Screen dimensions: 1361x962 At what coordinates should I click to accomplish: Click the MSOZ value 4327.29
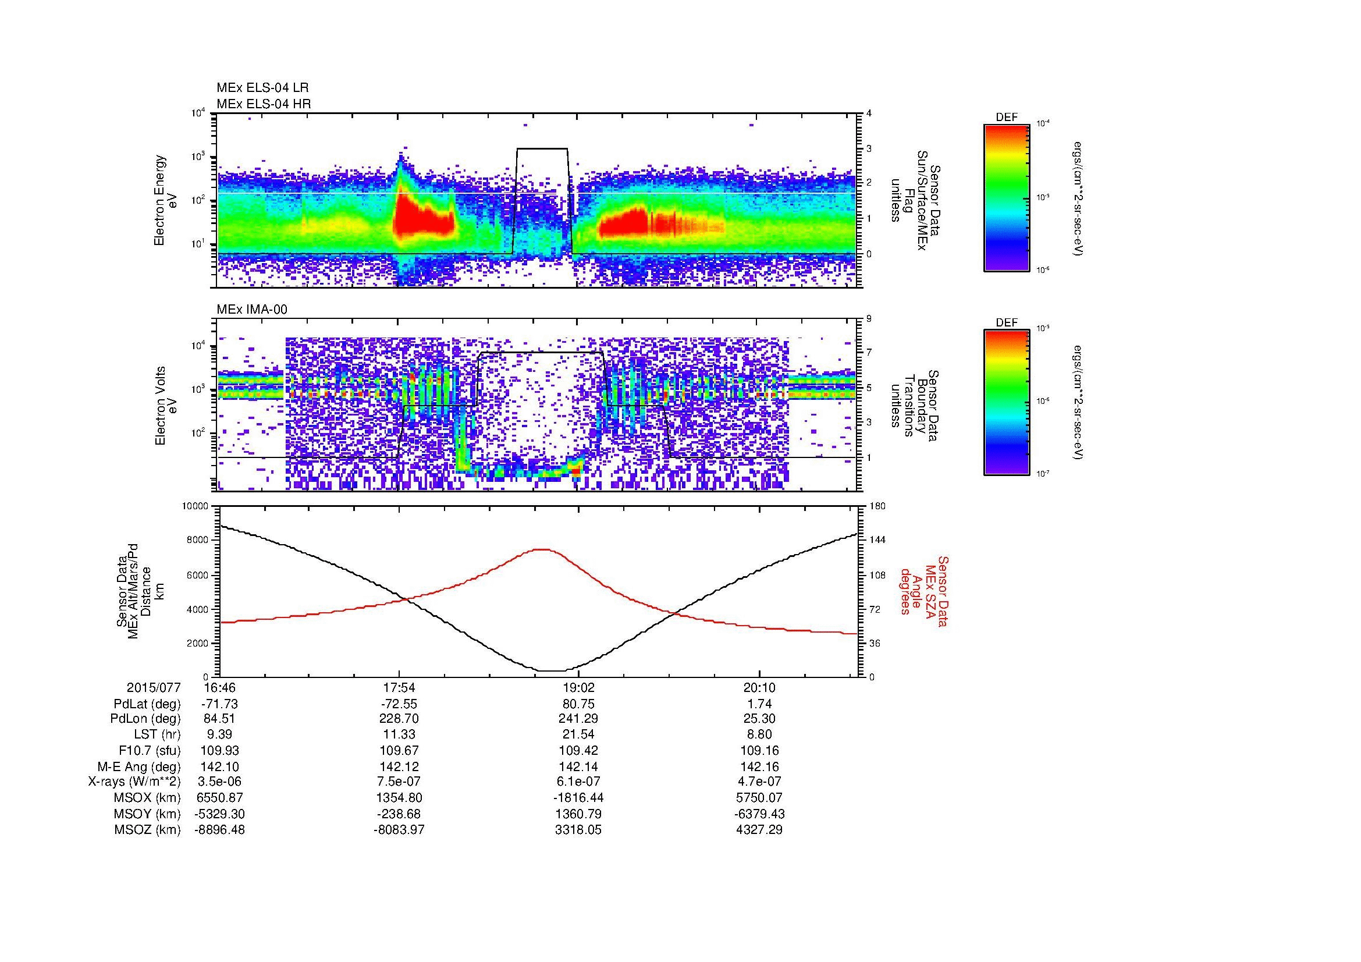[759, 830]
